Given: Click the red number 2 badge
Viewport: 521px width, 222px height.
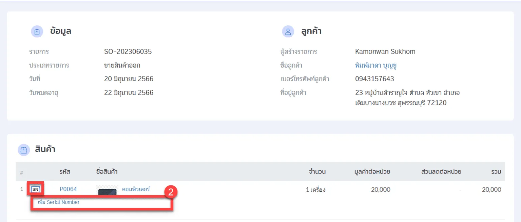Looking at the screenshot, I should coord(171,192).
